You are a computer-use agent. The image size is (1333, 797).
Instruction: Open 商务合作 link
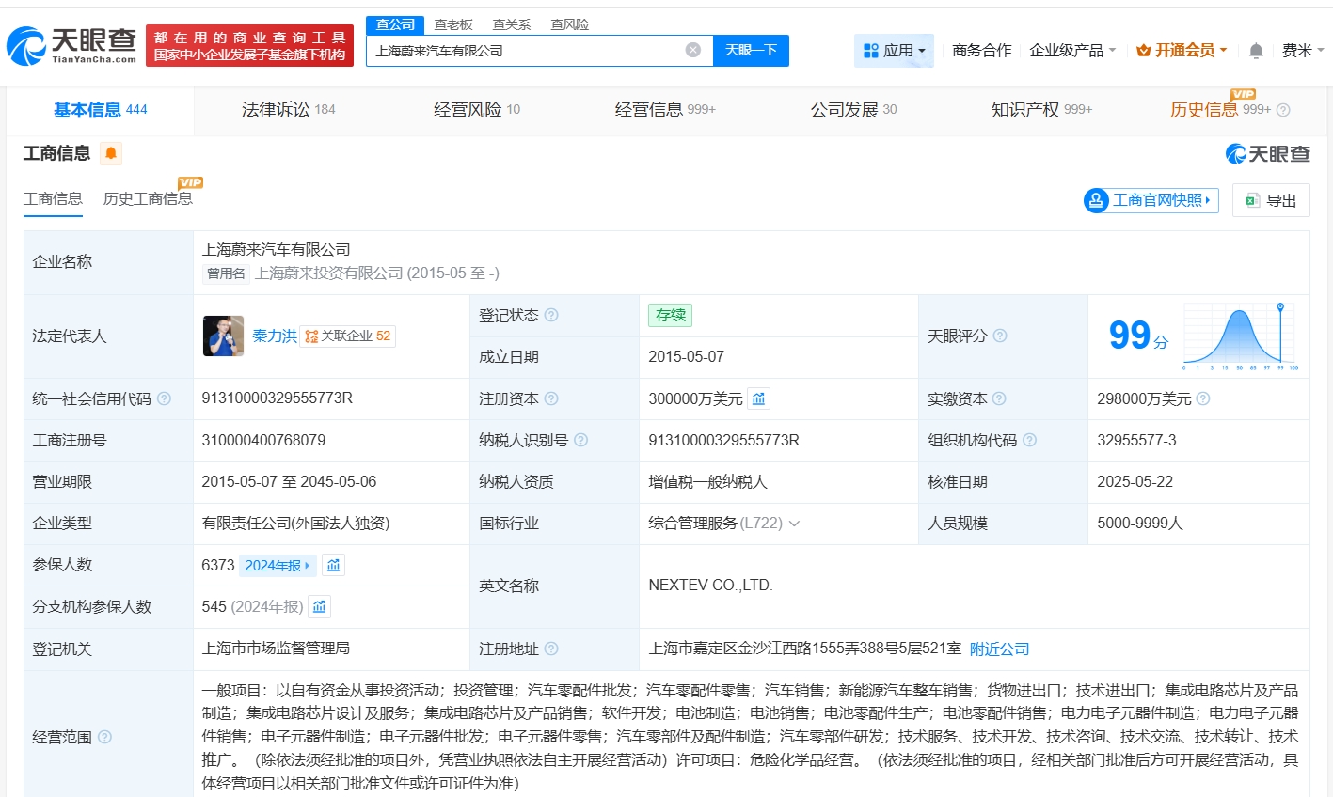[x=982, y=51]
